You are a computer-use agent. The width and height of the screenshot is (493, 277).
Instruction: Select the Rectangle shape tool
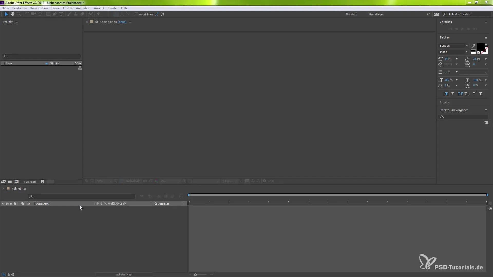[x=48, y=14]
